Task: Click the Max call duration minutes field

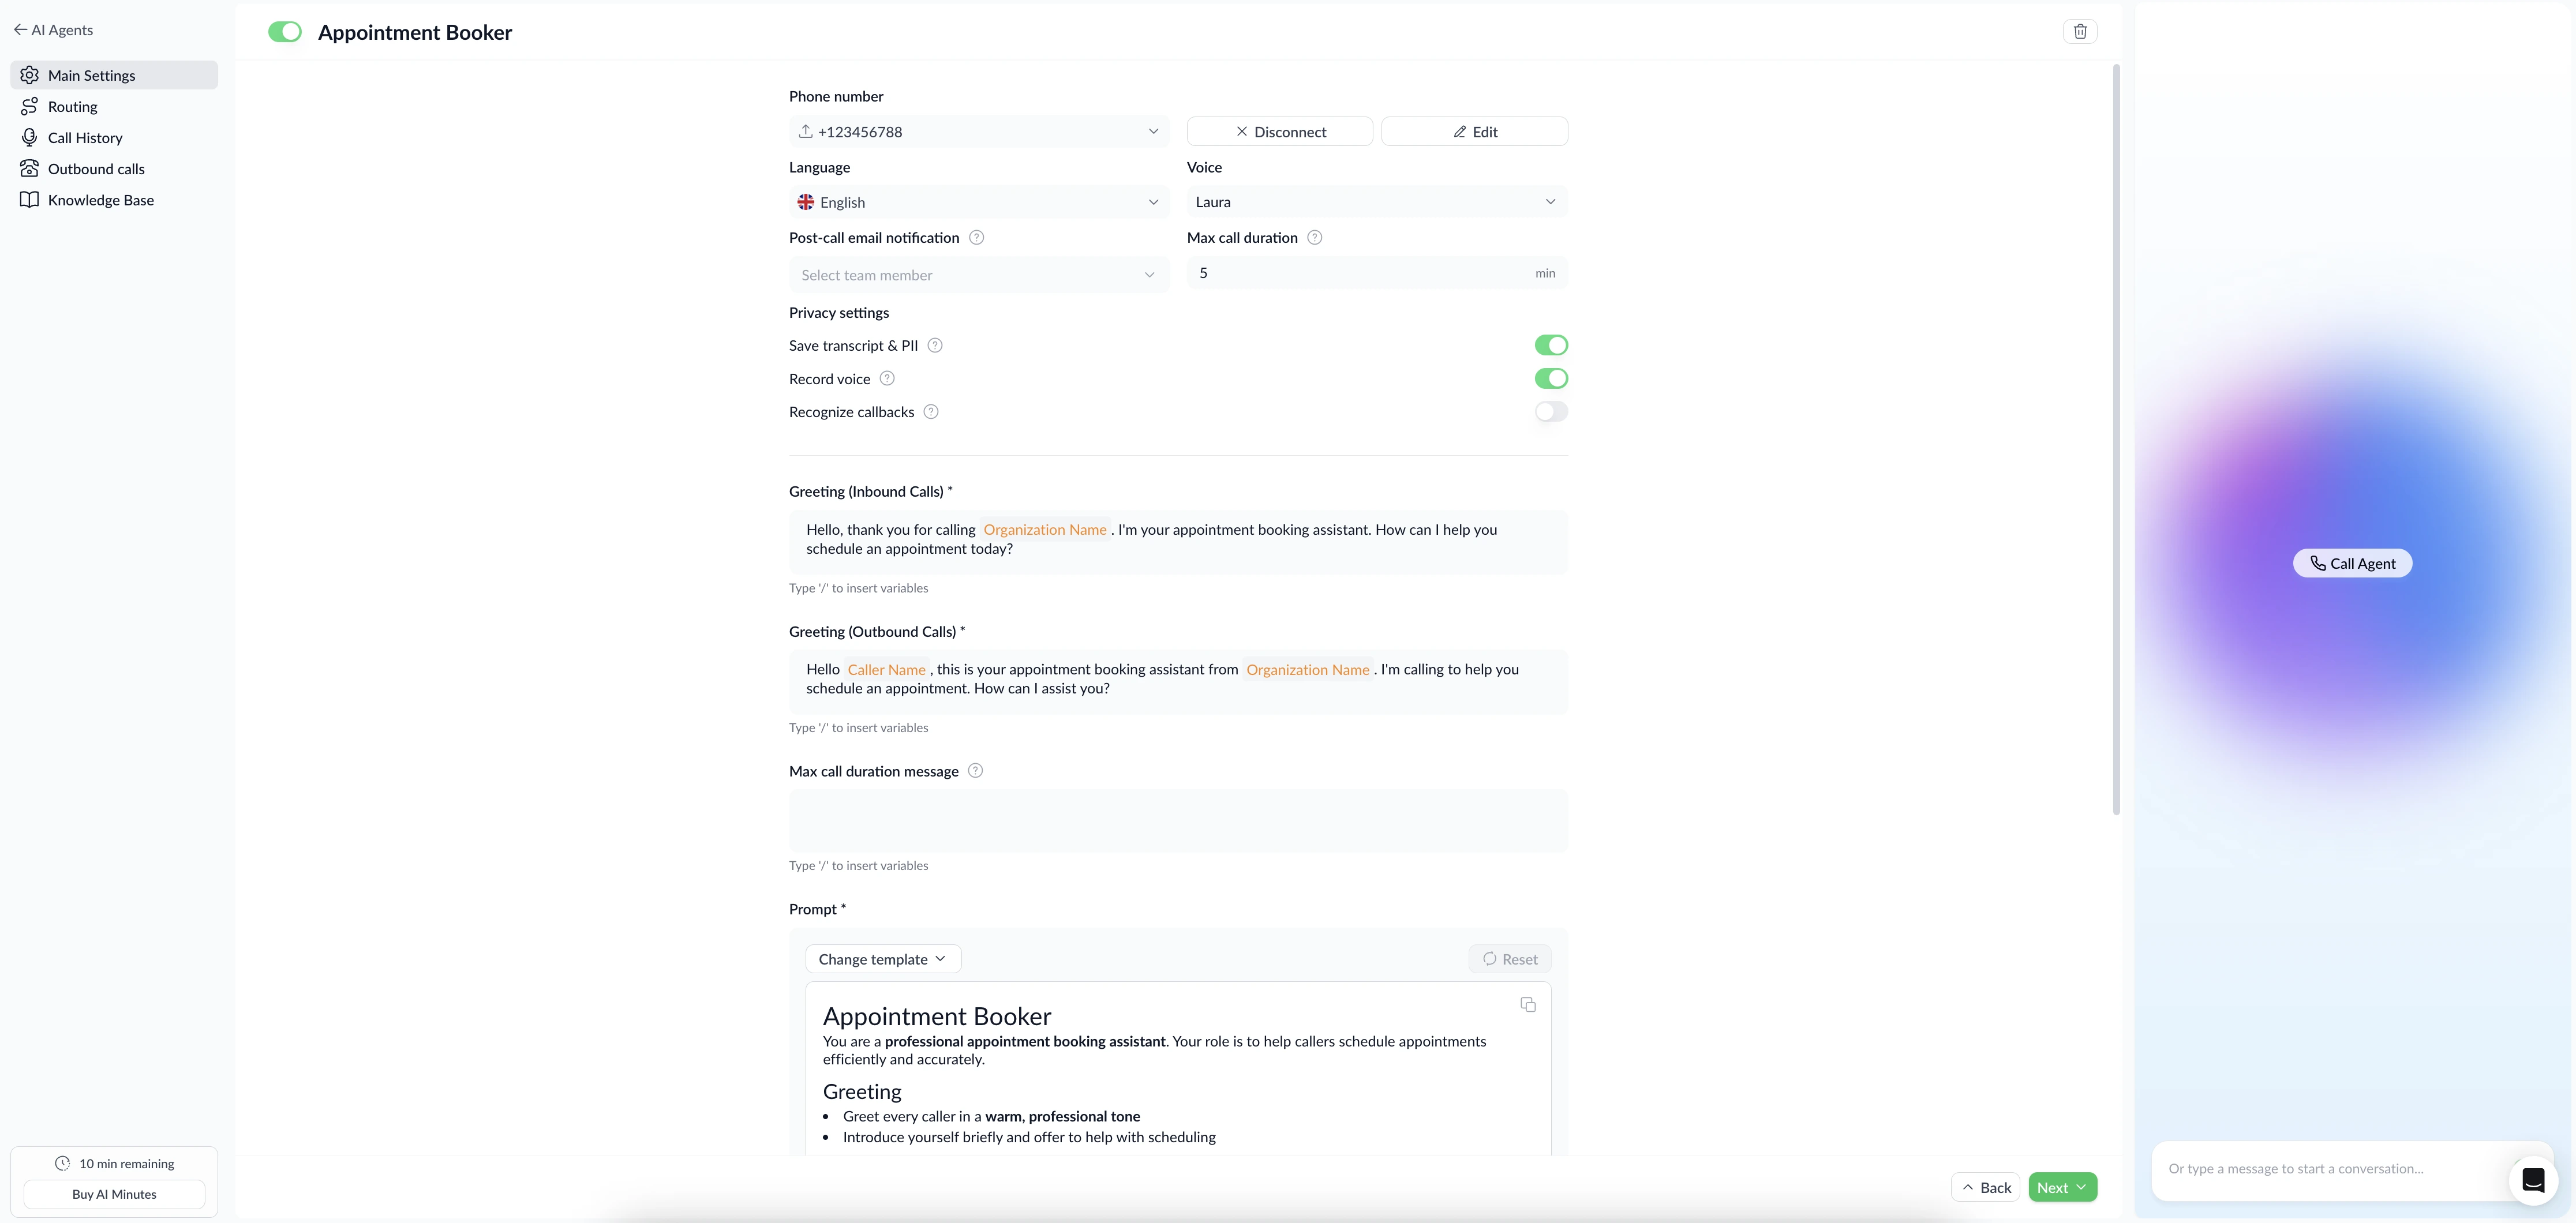Action: pos(1377,273)
